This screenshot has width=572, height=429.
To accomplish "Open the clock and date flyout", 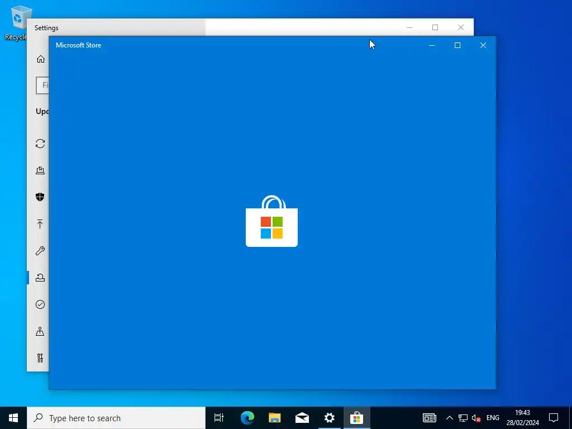I will pos(522,418).
